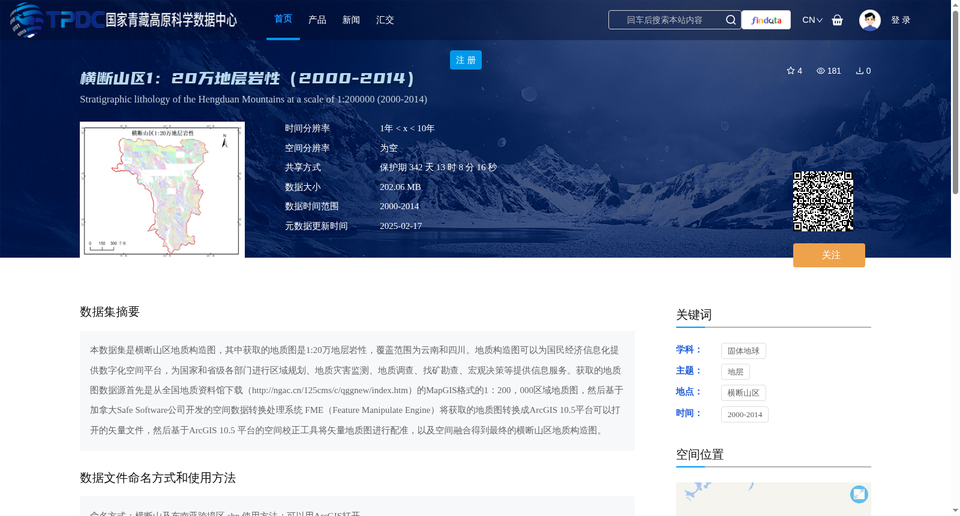This screenshot has width=960, height=516.
Task: Click the orange 关注 follow button
Action: (x=829, y=255)
